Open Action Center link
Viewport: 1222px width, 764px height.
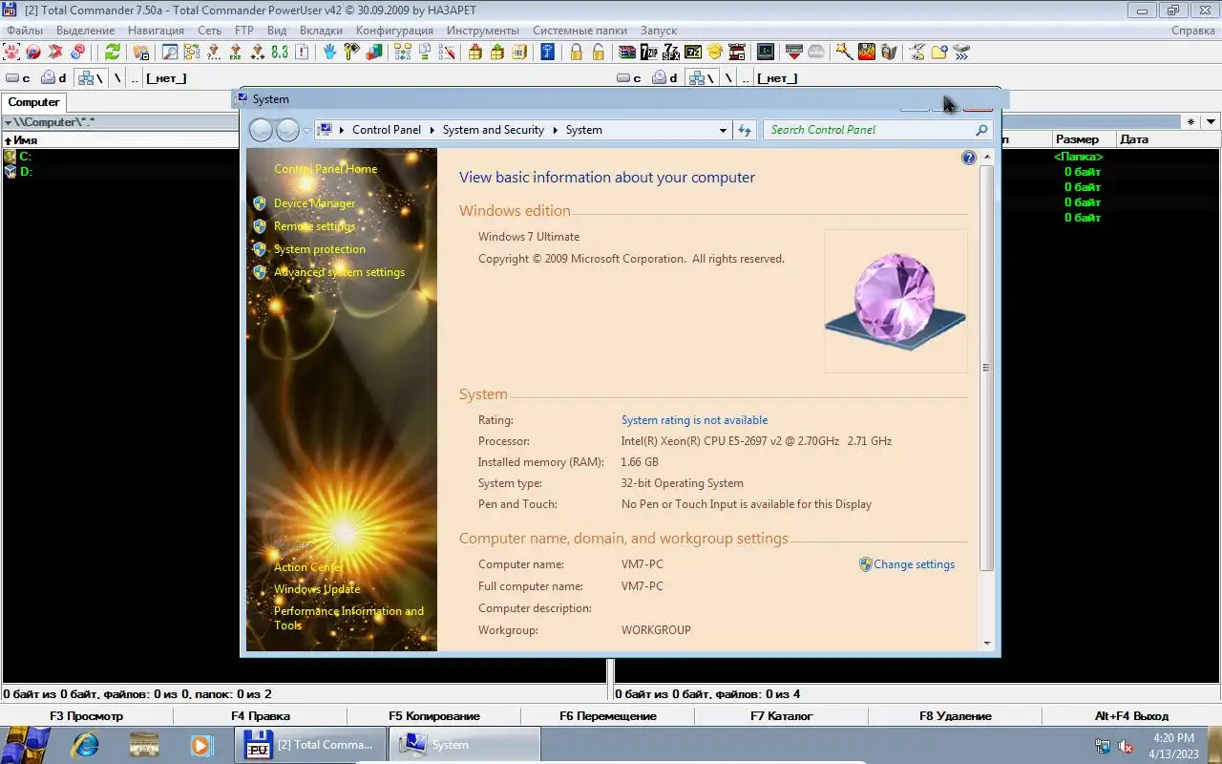pos(308,567)
